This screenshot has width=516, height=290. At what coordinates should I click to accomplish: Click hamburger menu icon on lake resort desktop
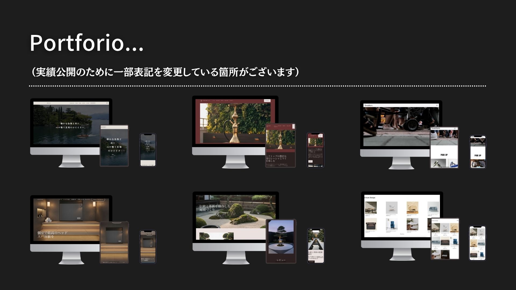point(107,103)
